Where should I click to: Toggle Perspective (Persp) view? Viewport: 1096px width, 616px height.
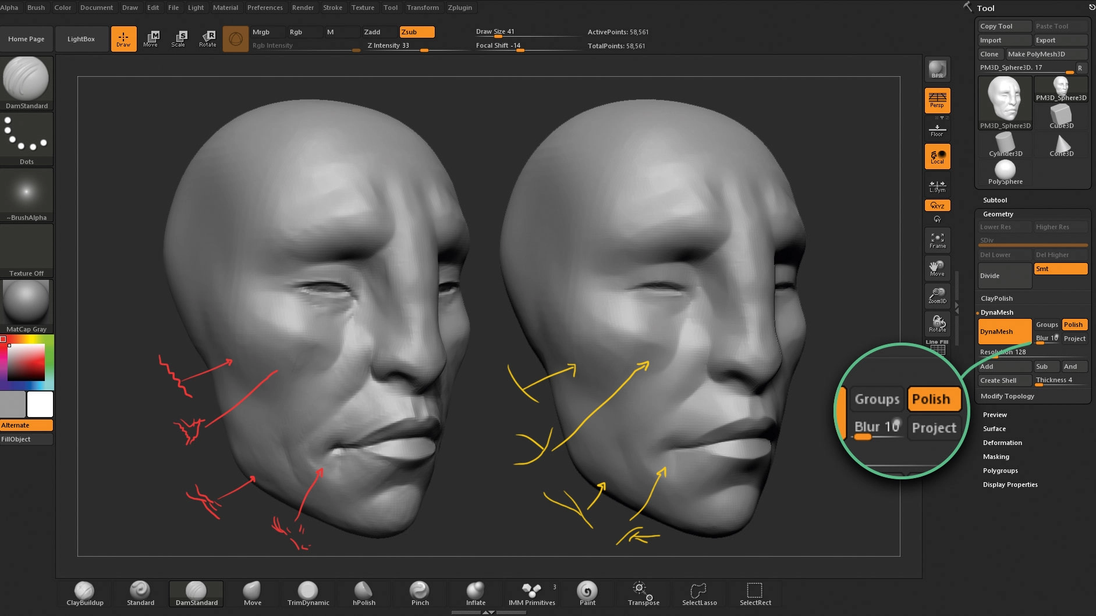(937, 101)
